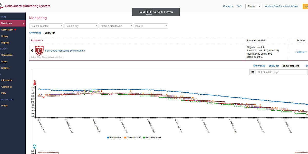
Task: Toggle the Greenhouse BIG legend series
Action: 152,138
